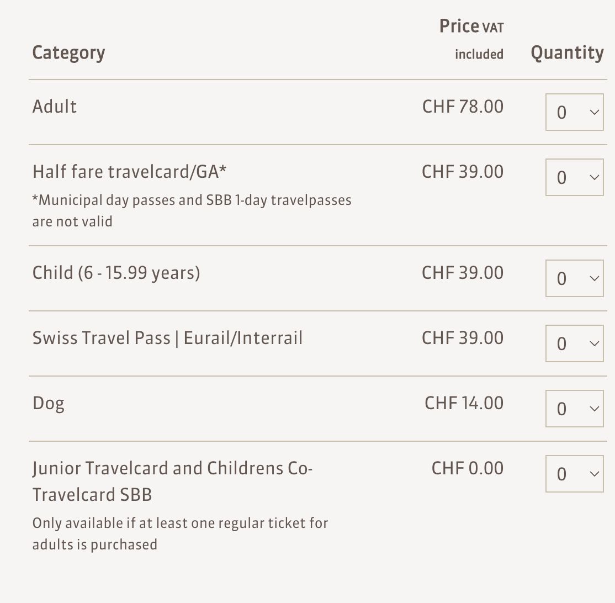This screenshot has height=603, width=615.
Task: Click the municipal day passes not valid note
Action: pyautogui.click(x=192, y=210)
